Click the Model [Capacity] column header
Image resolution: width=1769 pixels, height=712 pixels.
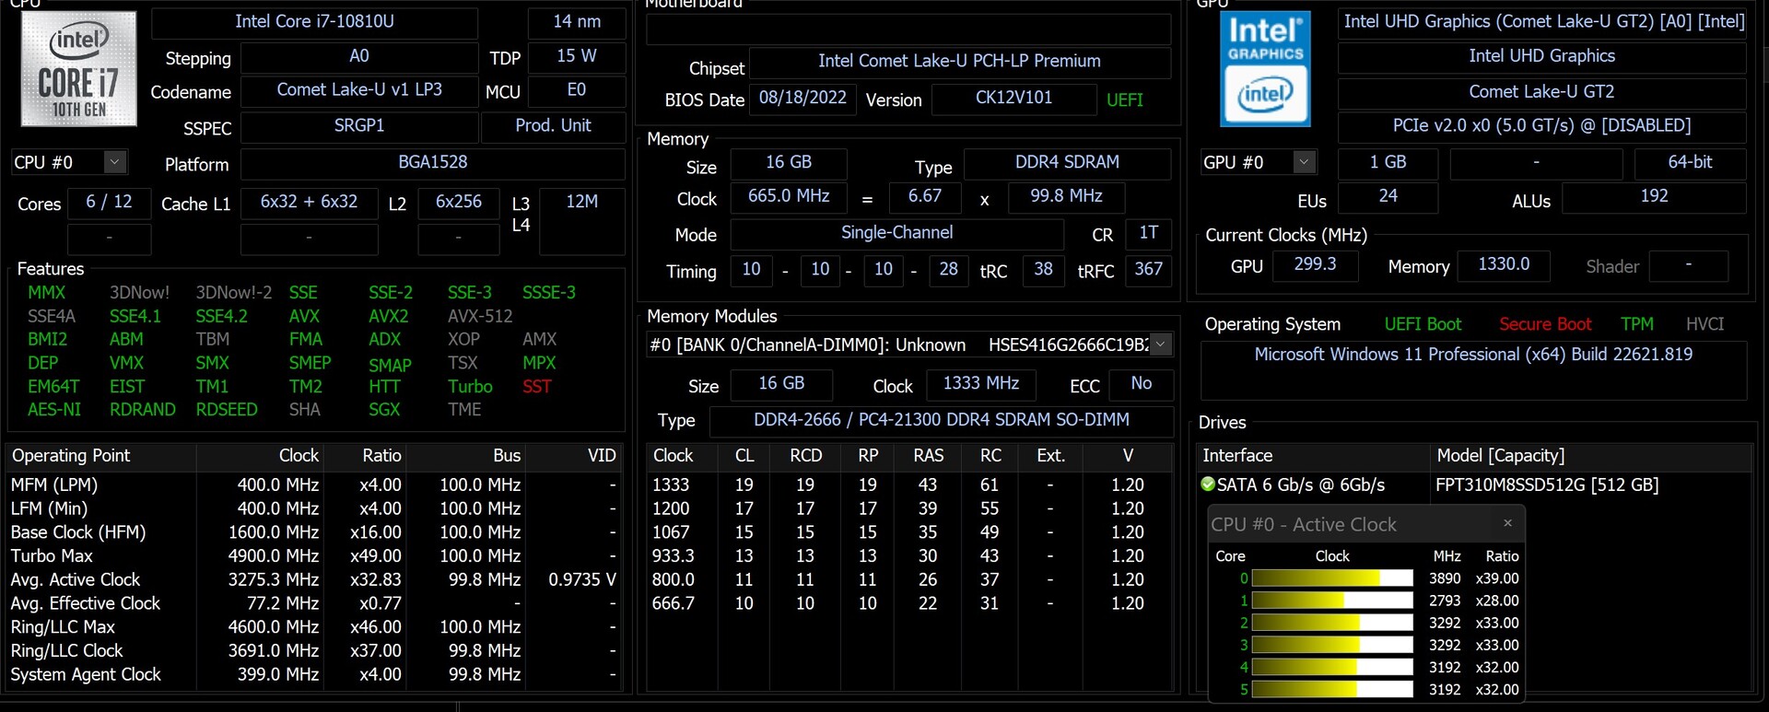1591,456
